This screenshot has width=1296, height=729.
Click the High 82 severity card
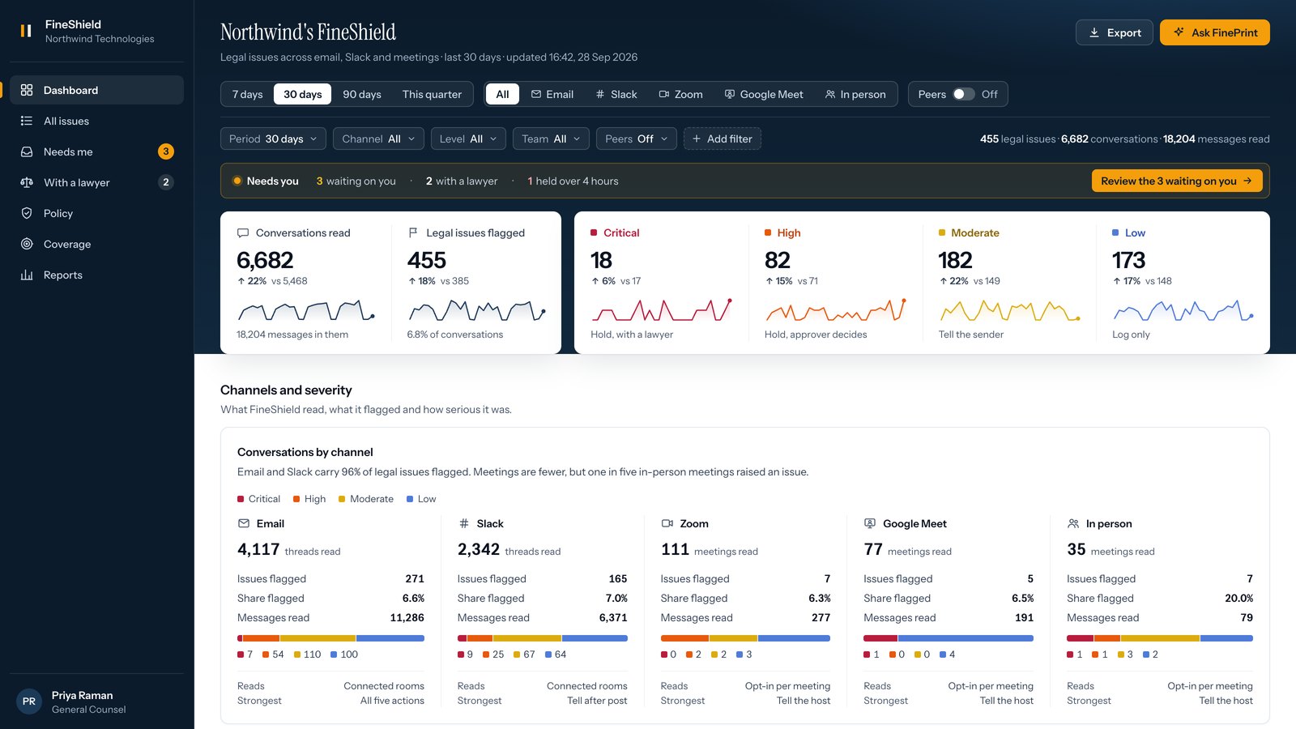835,283
